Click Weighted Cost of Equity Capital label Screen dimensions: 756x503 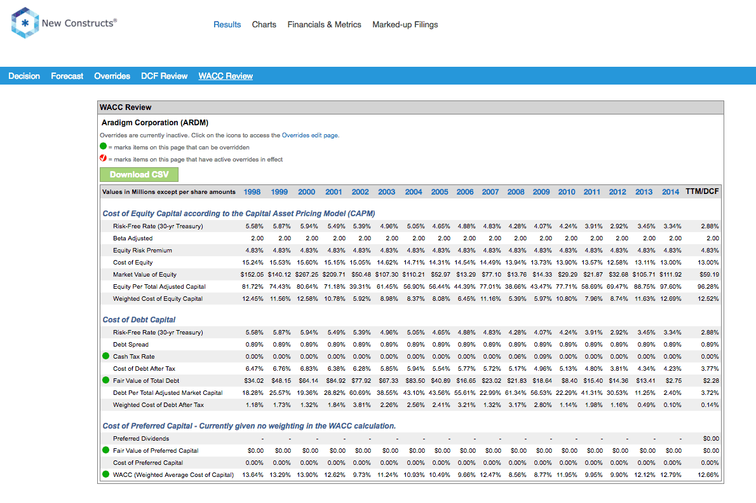(x=158, y=299)
